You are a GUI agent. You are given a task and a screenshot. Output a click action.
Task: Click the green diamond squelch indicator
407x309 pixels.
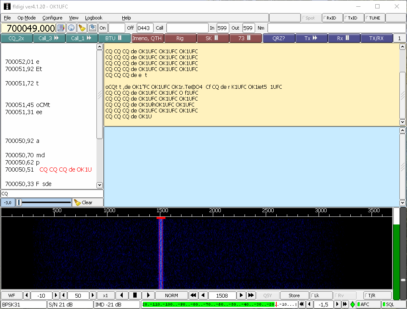(x=352, y=304)
